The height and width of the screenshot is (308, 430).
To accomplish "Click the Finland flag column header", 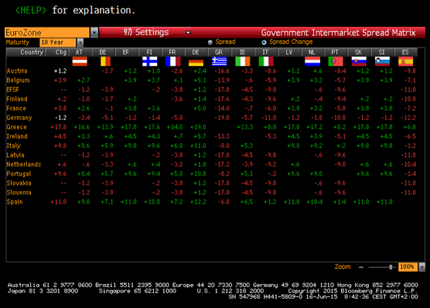I will (149, 62).
